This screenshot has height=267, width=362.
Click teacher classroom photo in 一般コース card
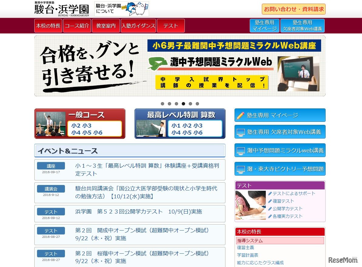(x=51, y=124)
